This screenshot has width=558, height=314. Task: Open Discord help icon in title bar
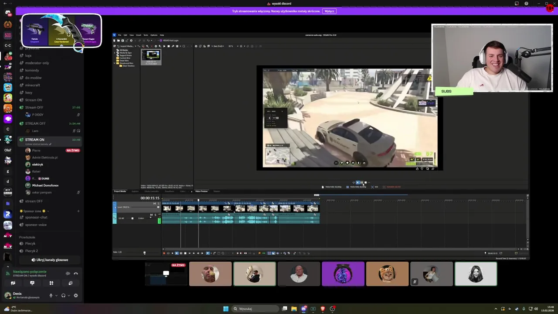[x=526, y=3]
